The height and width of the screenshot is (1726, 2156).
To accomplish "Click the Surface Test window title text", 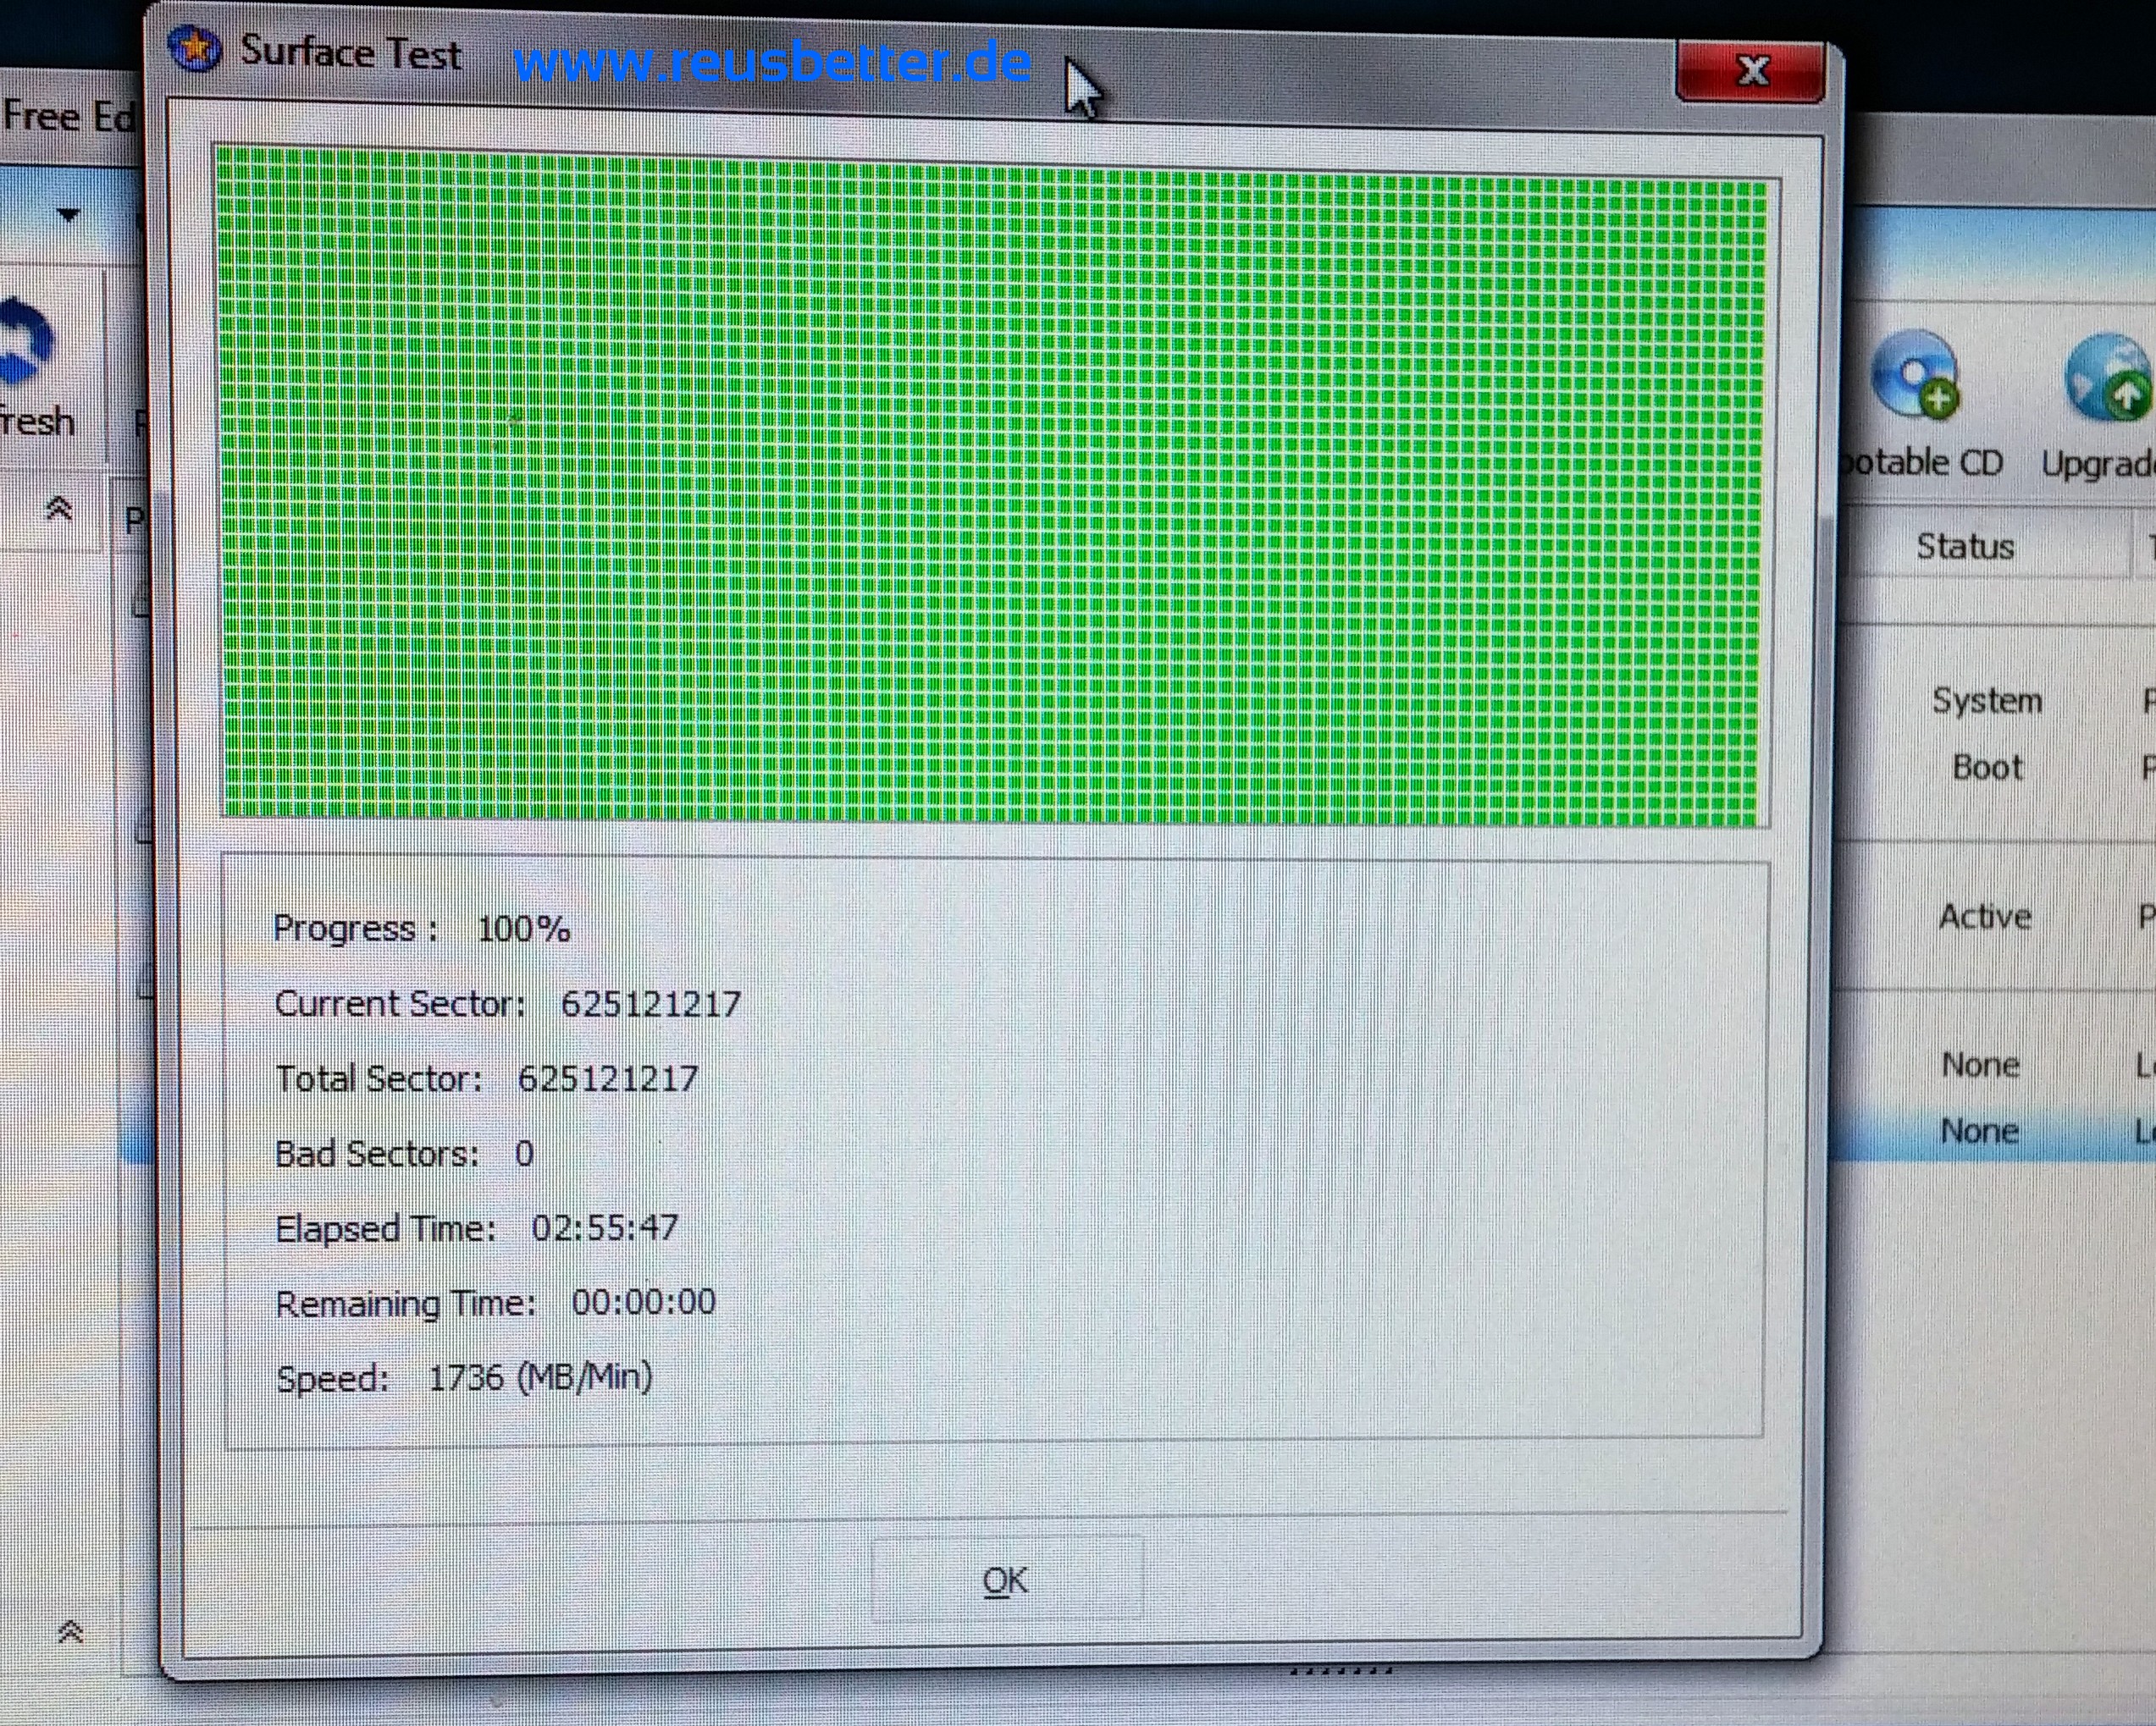I will [351, 52].
